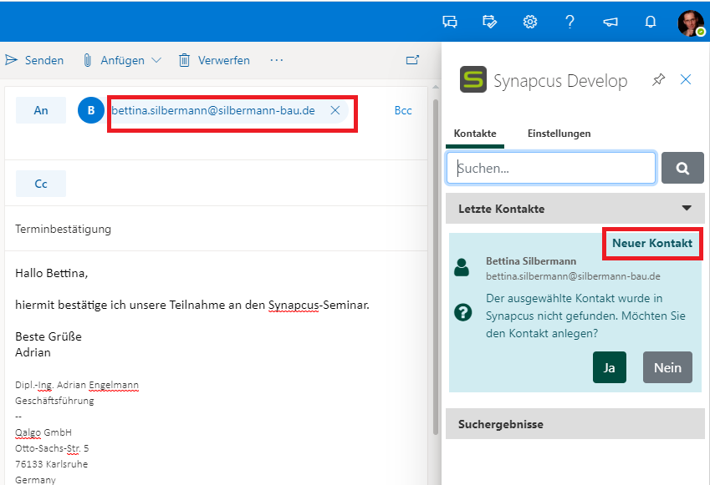Screen dimensions: 710x485
Task: Pop out the message window
Action: 412,60
